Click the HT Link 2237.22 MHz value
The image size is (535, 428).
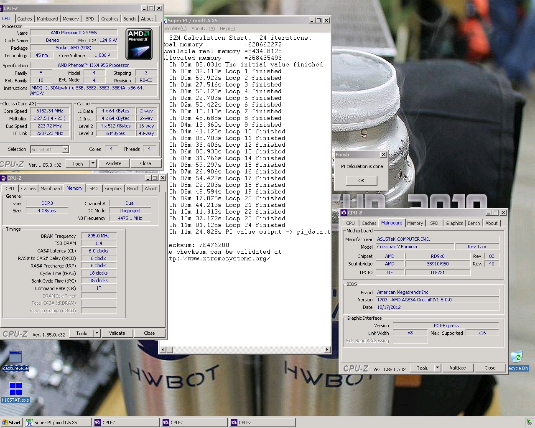pos(50,133)
